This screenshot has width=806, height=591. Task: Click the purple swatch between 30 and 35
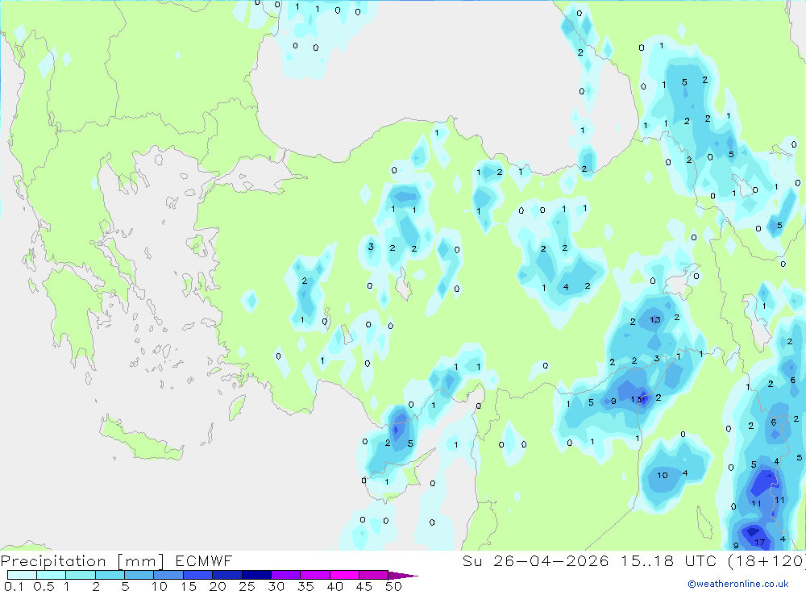(285, 575)
